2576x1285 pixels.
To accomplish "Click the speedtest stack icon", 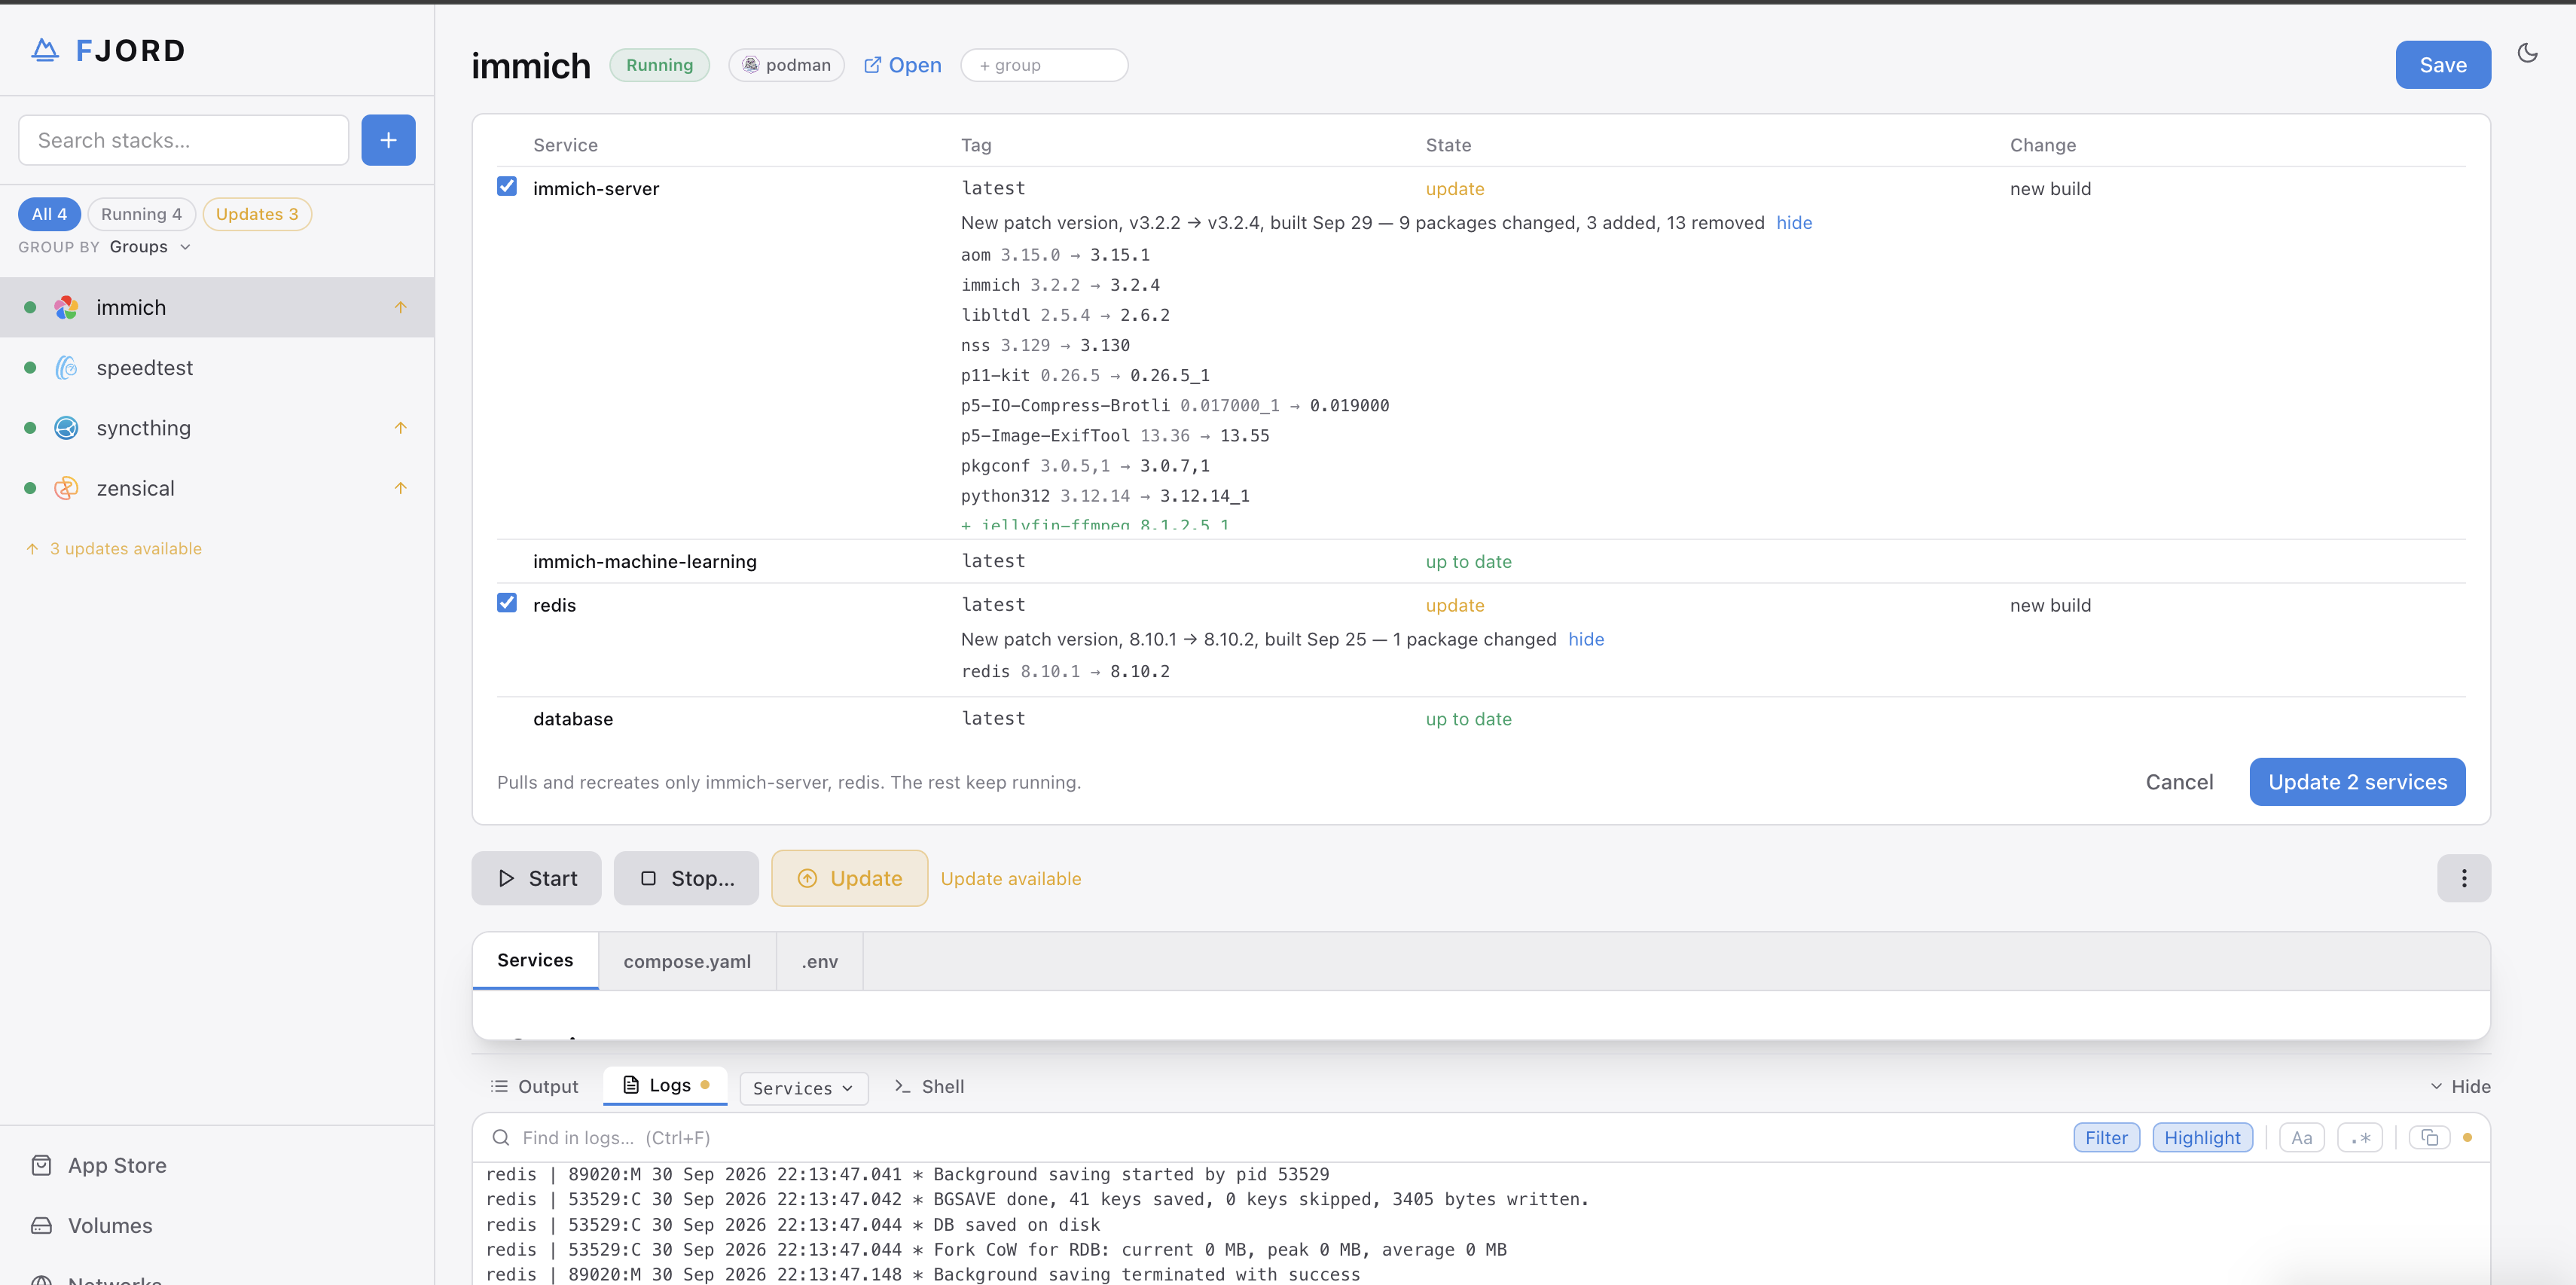I will pos(66,368).
